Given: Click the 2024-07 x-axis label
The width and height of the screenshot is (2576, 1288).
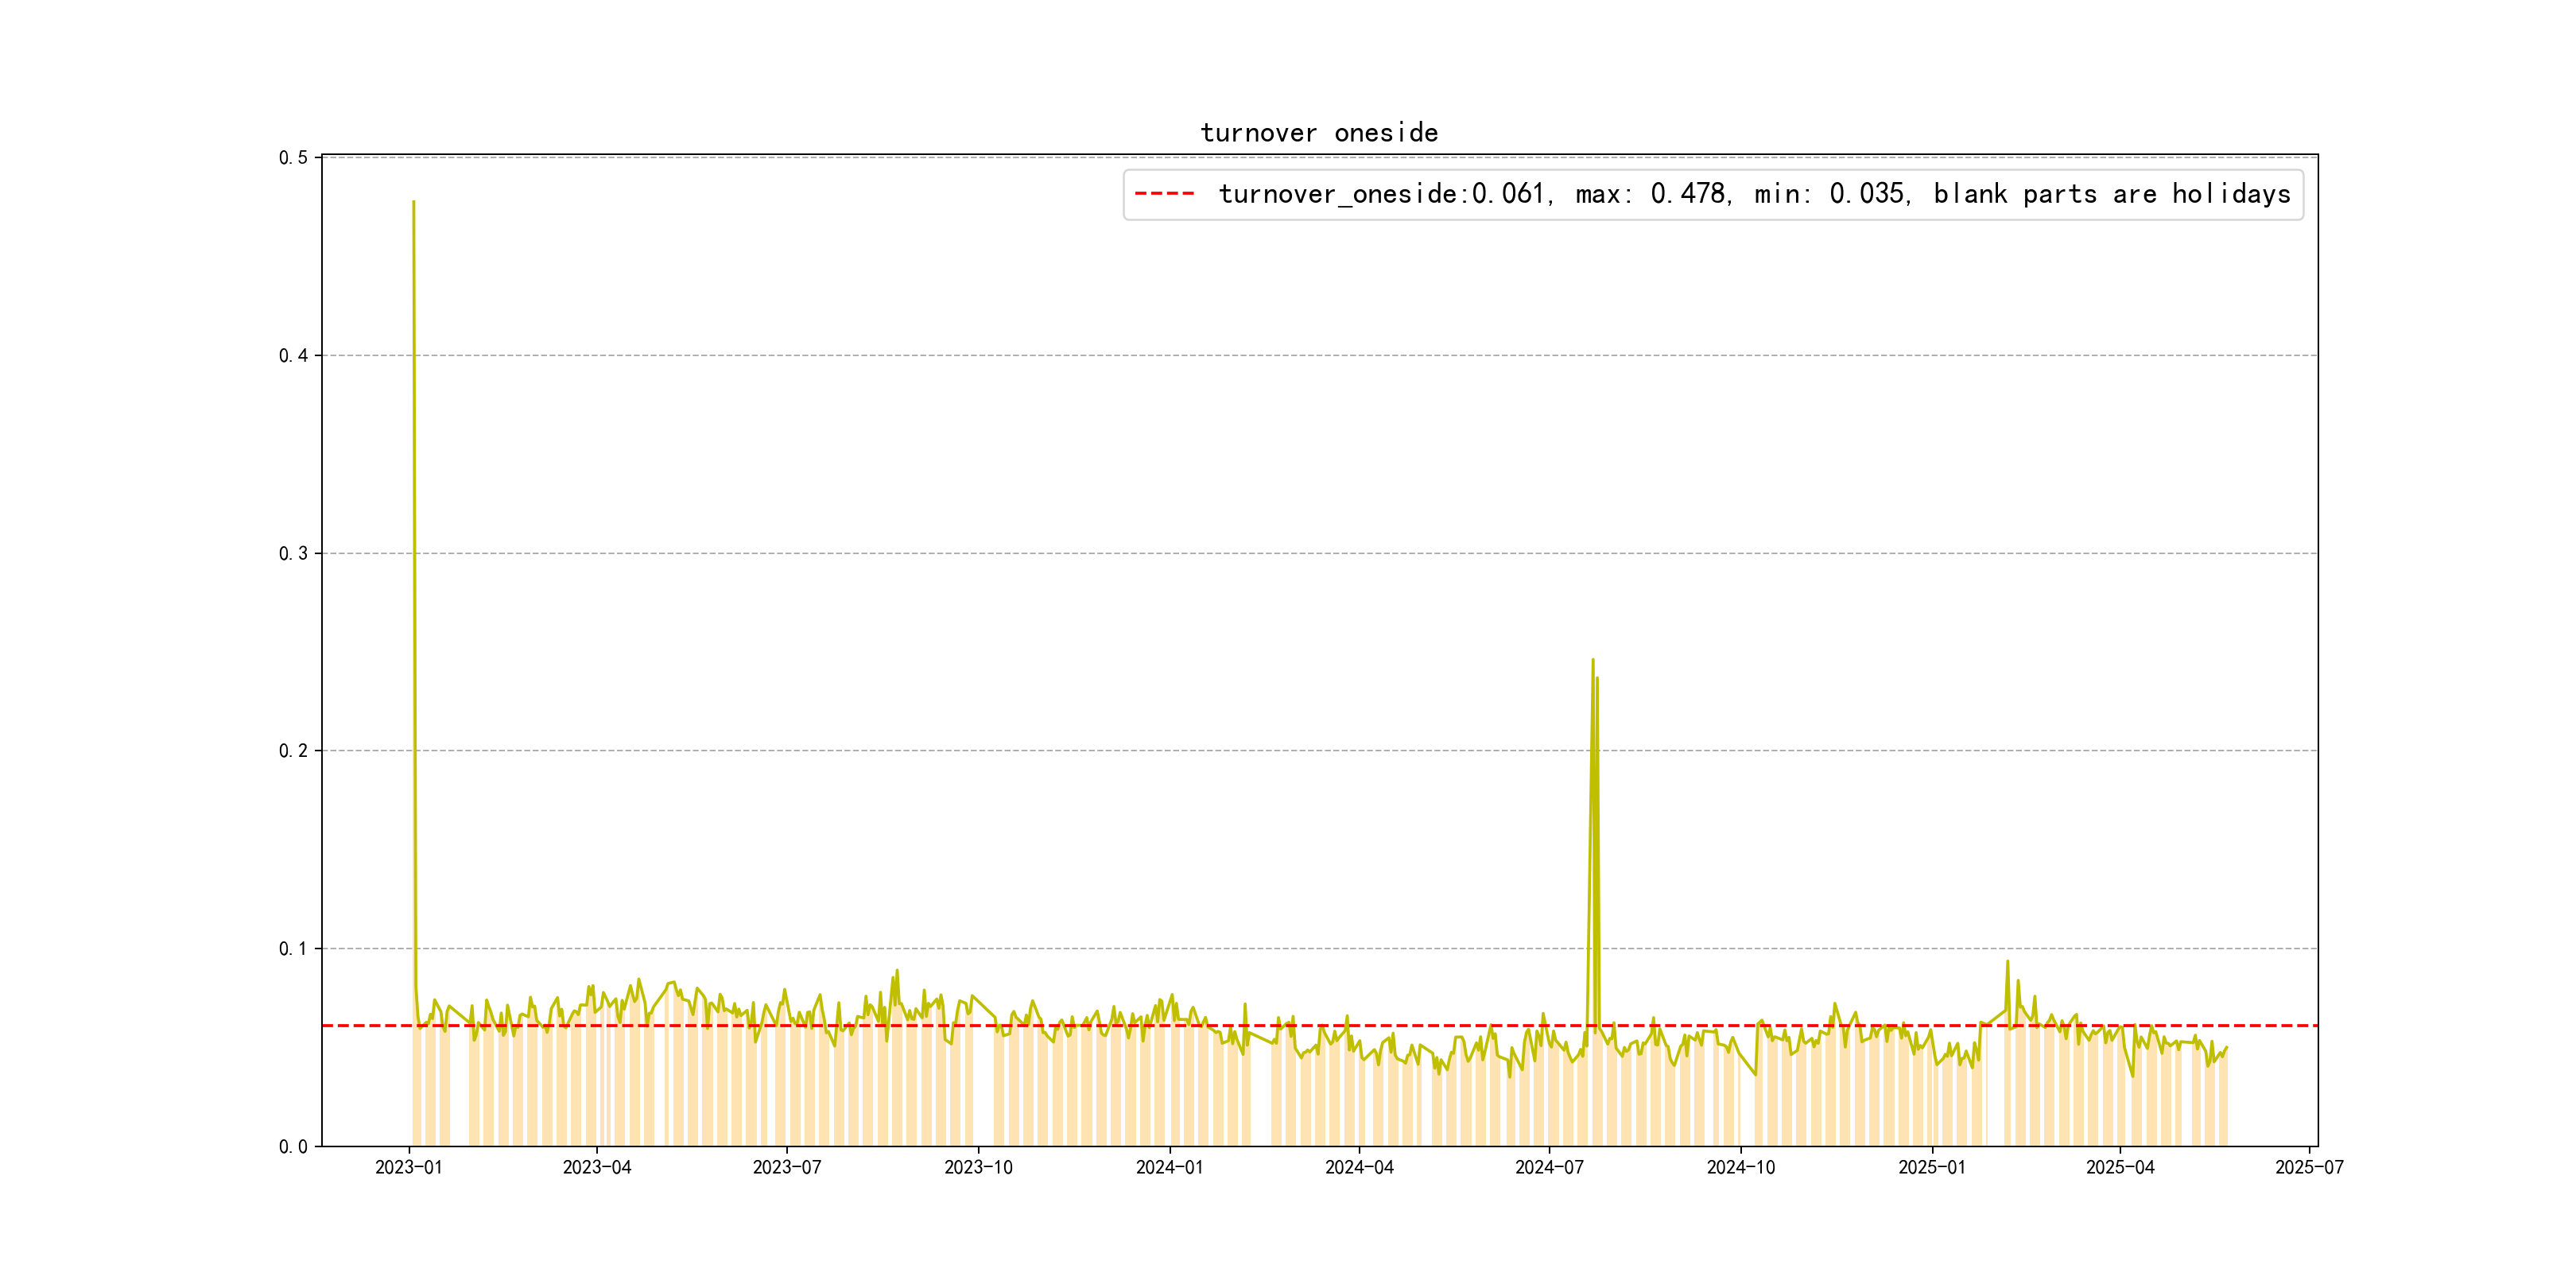Looking at the screenshot, I should point(1549,1167).
